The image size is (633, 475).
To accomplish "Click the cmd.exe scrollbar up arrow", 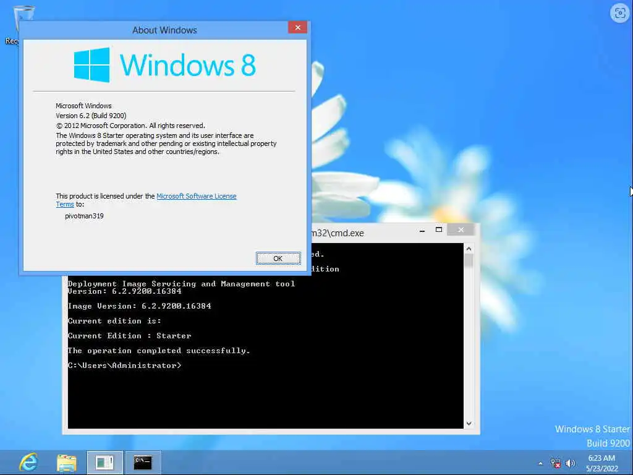I will tap(469, 249).
